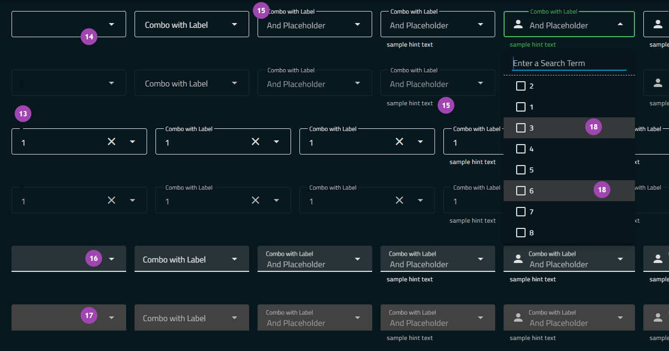Clear value 1 from the third combo
The width and height of the screenshot is (669, 351).
(399, 141)
